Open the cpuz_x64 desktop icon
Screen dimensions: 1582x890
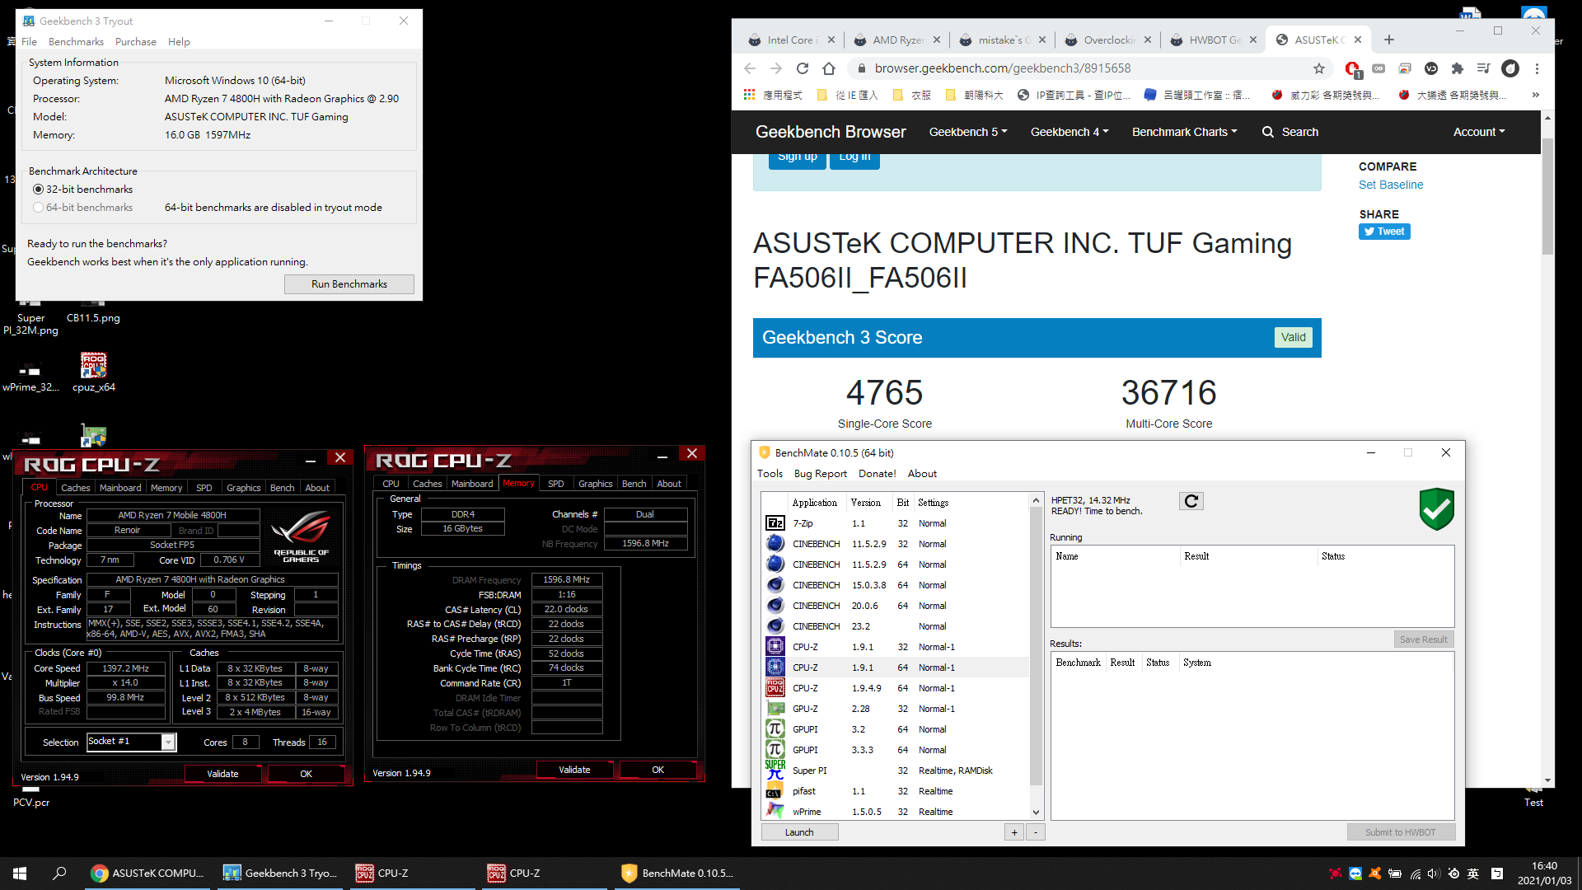point(94,372)
